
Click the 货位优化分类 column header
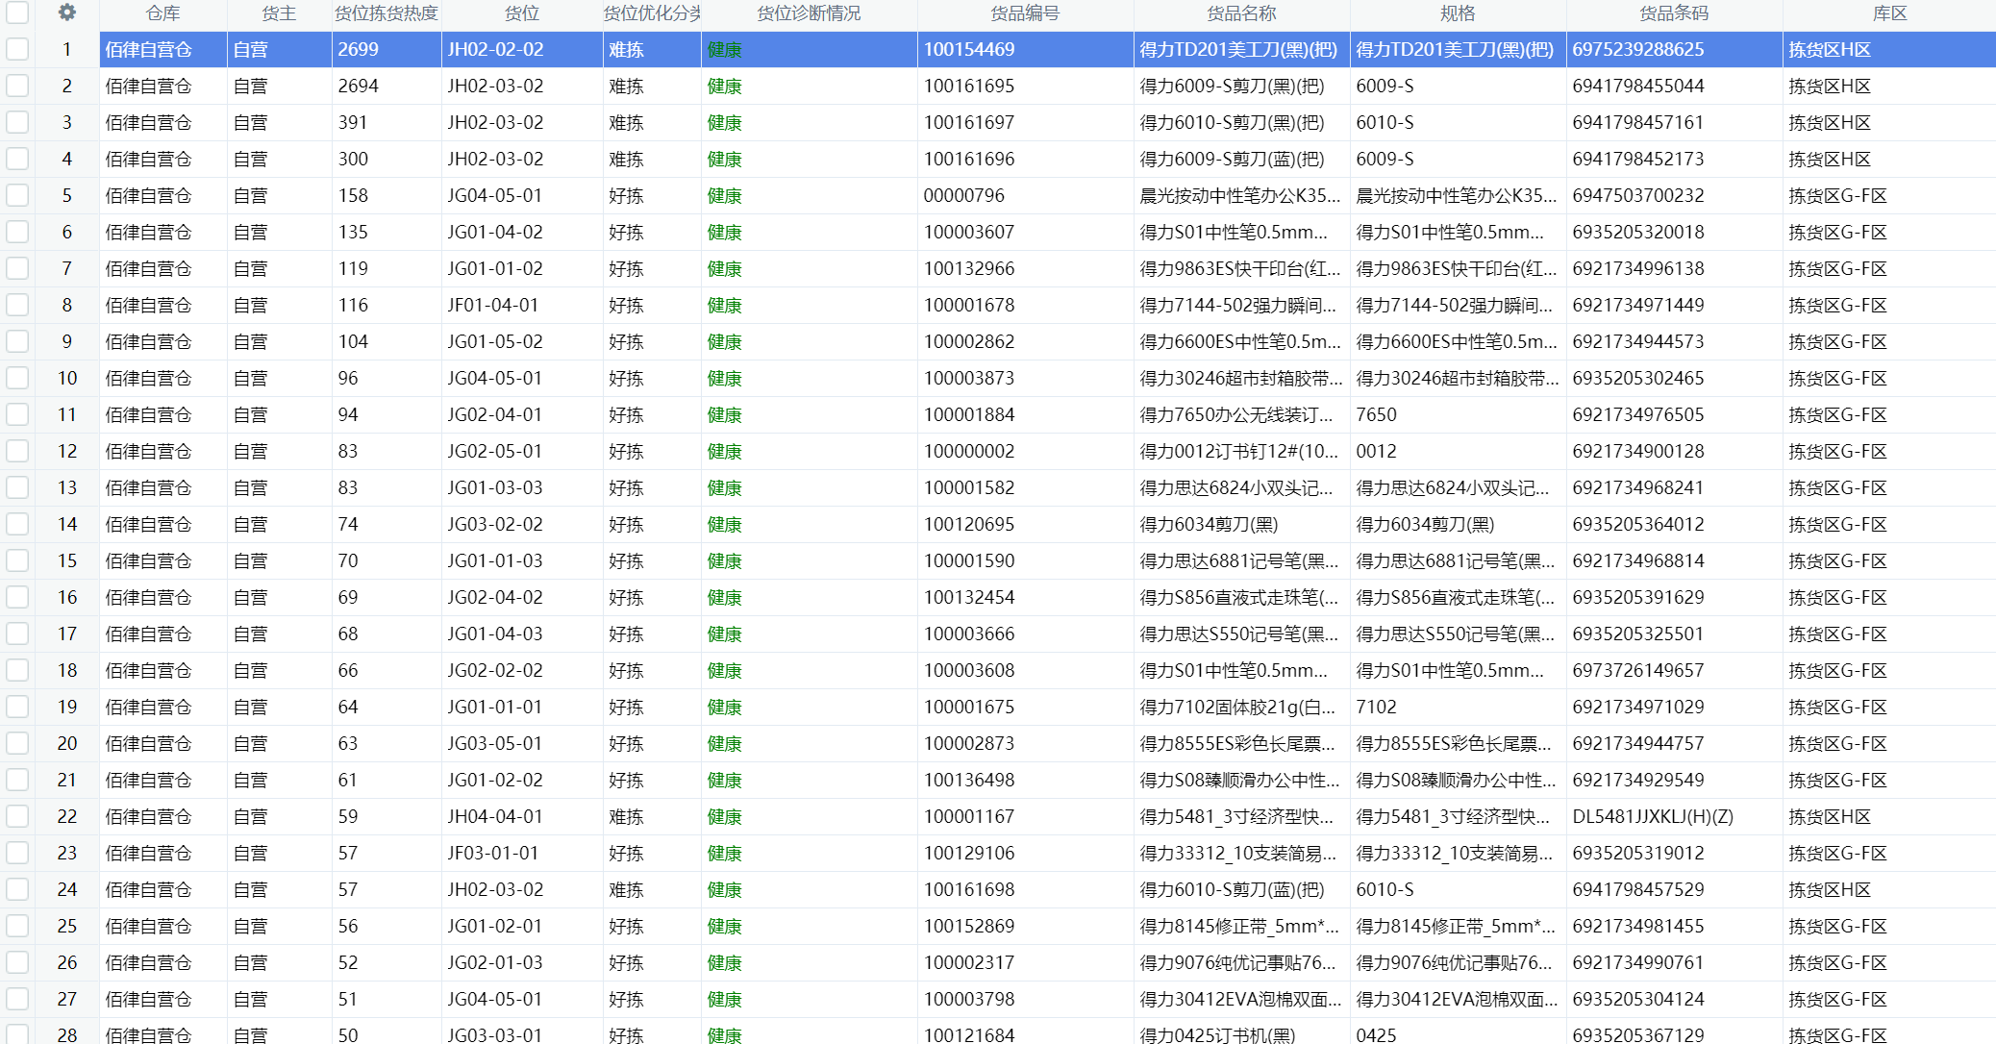point(652,13)
